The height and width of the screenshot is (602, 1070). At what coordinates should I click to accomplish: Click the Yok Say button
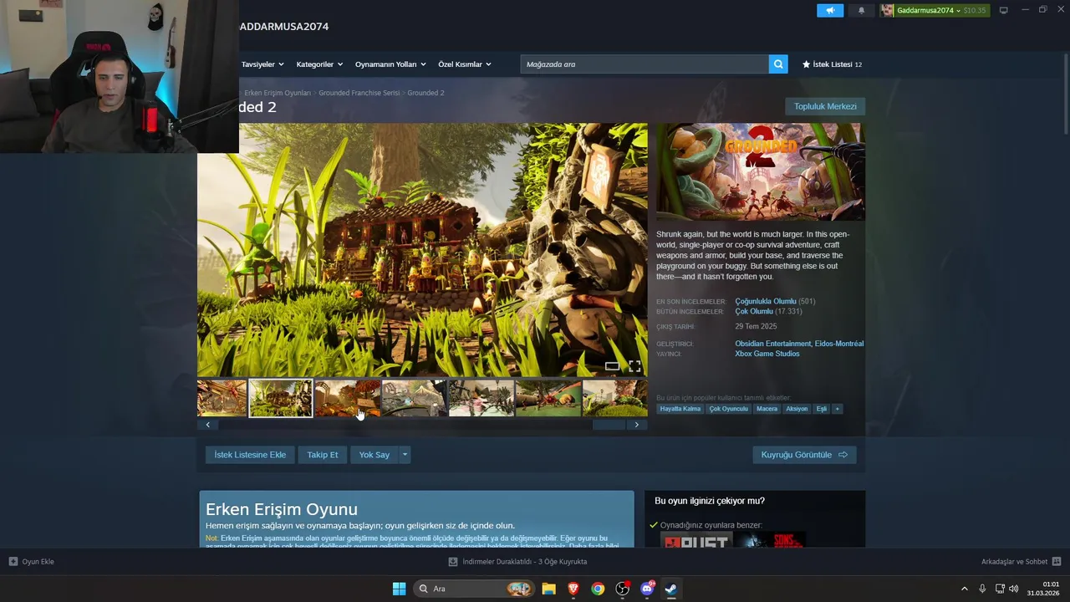(374, 455)
